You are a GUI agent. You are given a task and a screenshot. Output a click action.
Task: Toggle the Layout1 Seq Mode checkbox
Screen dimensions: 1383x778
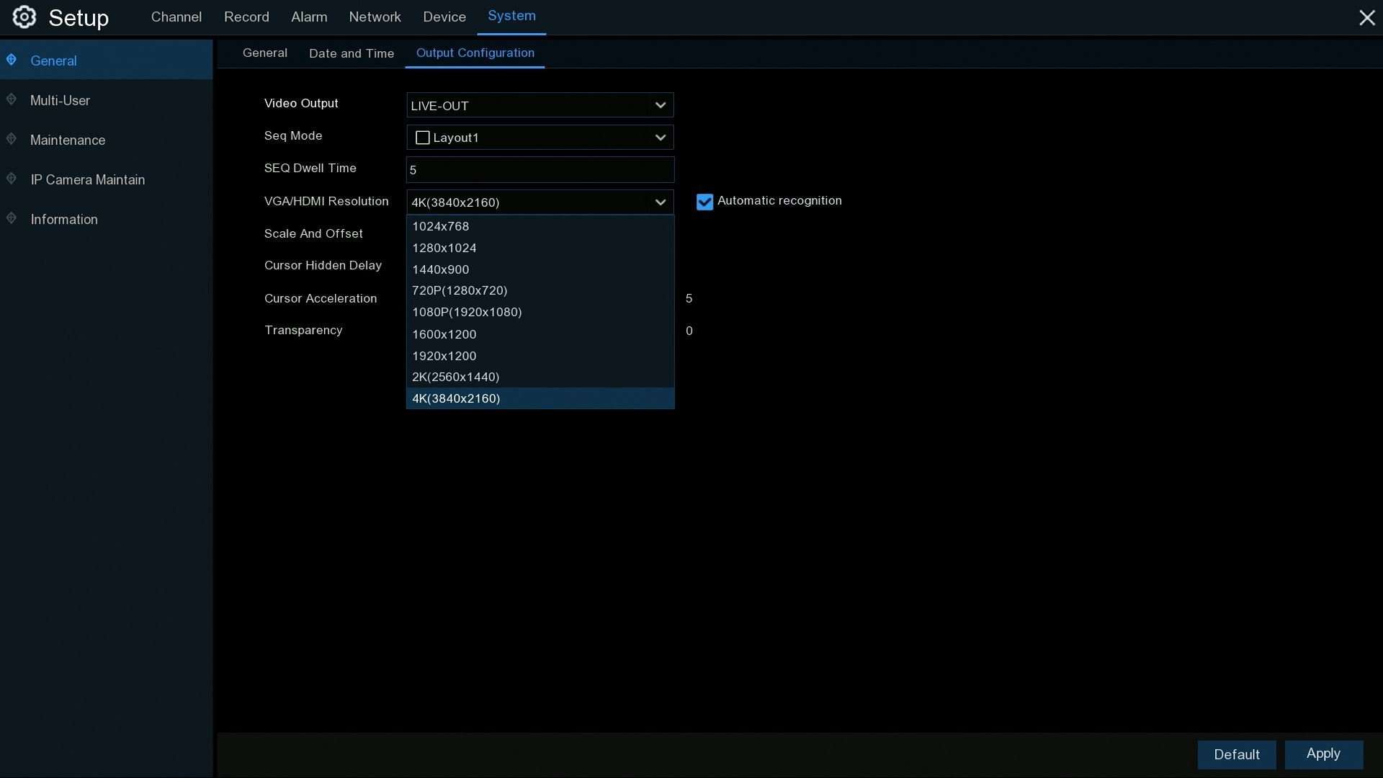click(x=423, y=138)
